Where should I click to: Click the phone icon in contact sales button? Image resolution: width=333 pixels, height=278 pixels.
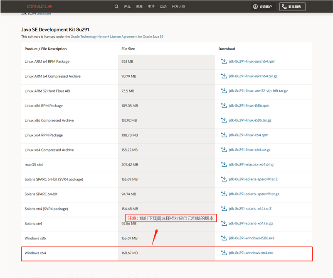pyautogui.click(x=284, y=7)
